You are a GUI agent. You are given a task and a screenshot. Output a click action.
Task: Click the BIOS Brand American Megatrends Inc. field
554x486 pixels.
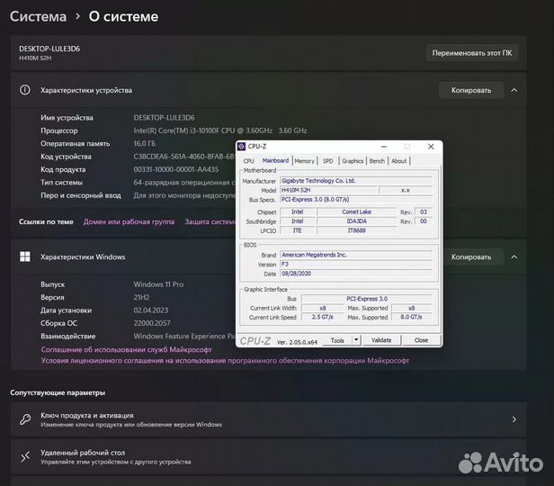pyautogui.click(x=356, y=255)
